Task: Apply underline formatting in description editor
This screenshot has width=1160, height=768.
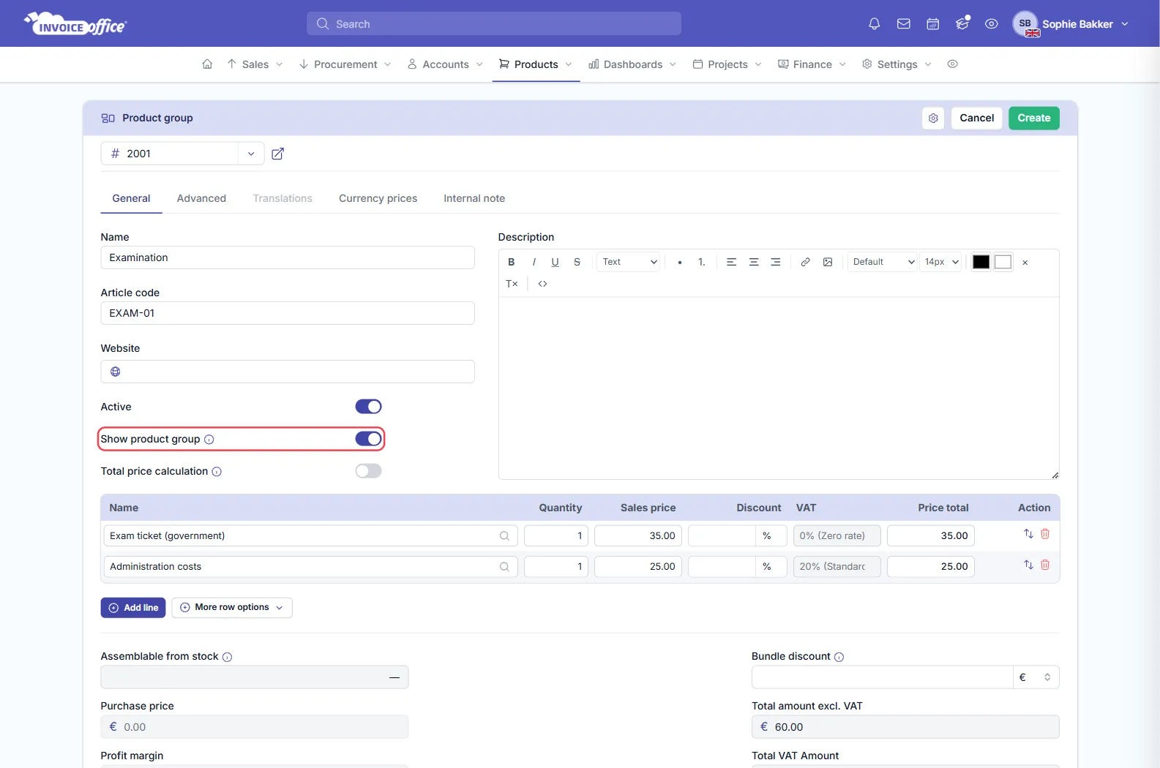Action: coord(555,262)
